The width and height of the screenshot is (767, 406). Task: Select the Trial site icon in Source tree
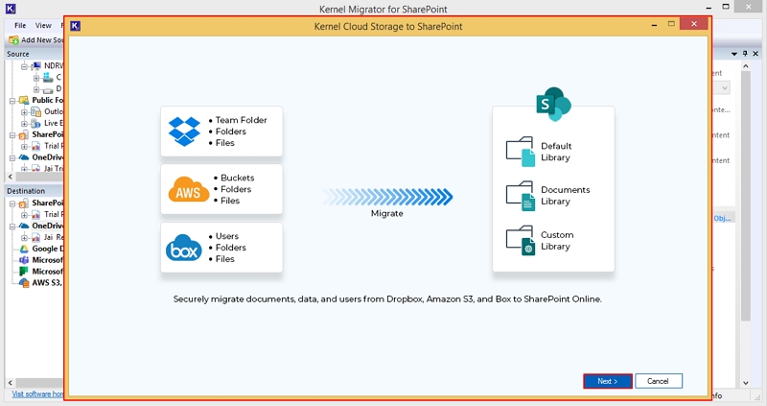35,146
